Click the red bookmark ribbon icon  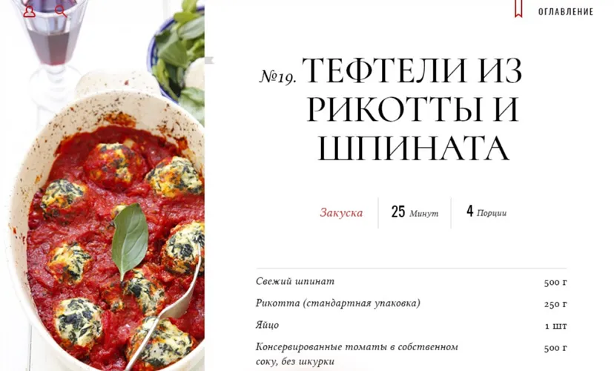(x=518, y=9)
